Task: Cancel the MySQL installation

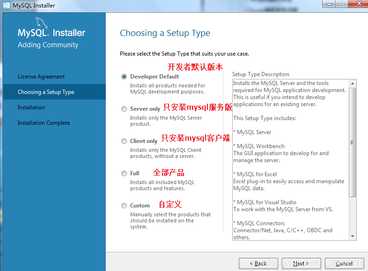Action: pyautogui.click(x=344, y=264)
